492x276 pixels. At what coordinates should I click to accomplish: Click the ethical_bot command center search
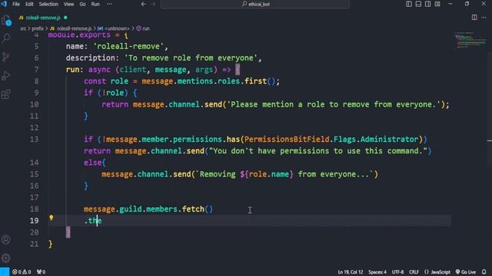coord(255,4)
